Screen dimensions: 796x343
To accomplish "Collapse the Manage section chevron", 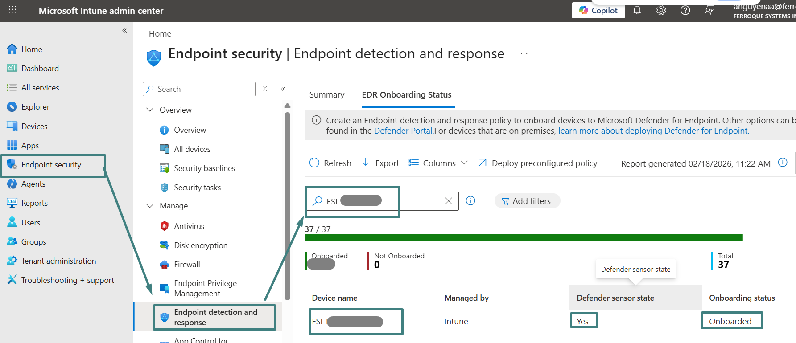I will click(x=150, y=206).
